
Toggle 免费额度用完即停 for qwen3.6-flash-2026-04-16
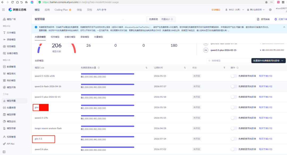pyautogui.click(x=234, y=86)
